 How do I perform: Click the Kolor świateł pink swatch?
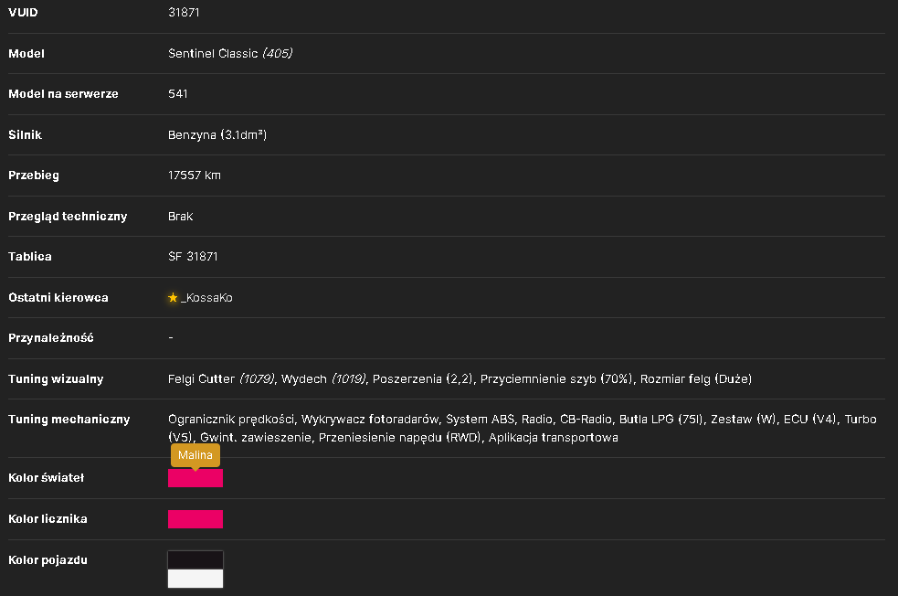tap(195, 478)
